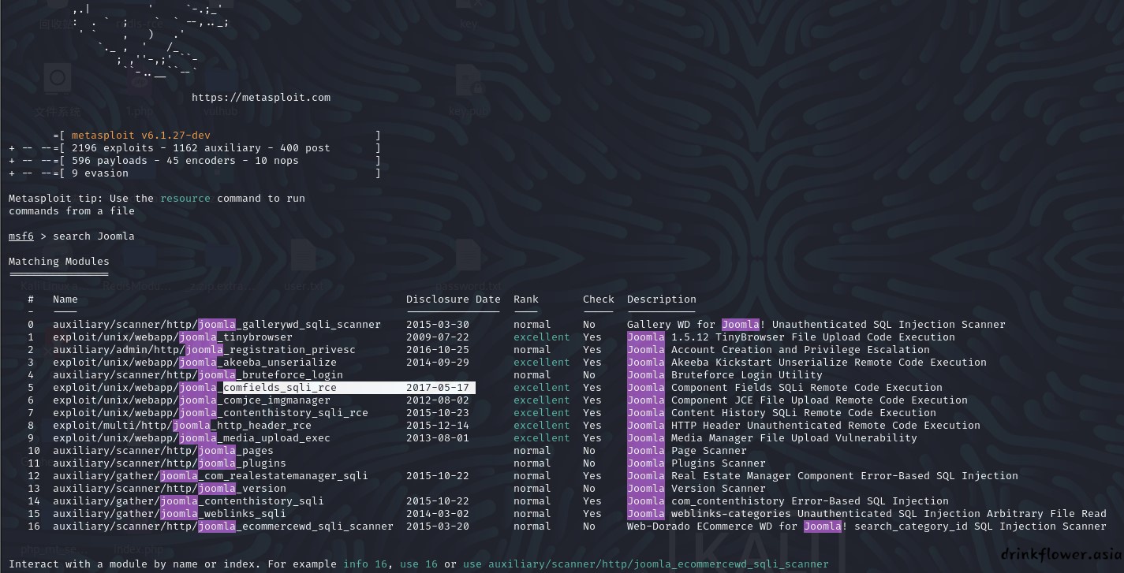Click module path joomla_bruteforce_login
Screen dimensions: 1124x573
tap(198, 375)
